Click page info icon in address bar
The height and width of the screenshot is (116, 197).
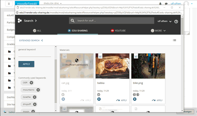[x=17, y=13]
